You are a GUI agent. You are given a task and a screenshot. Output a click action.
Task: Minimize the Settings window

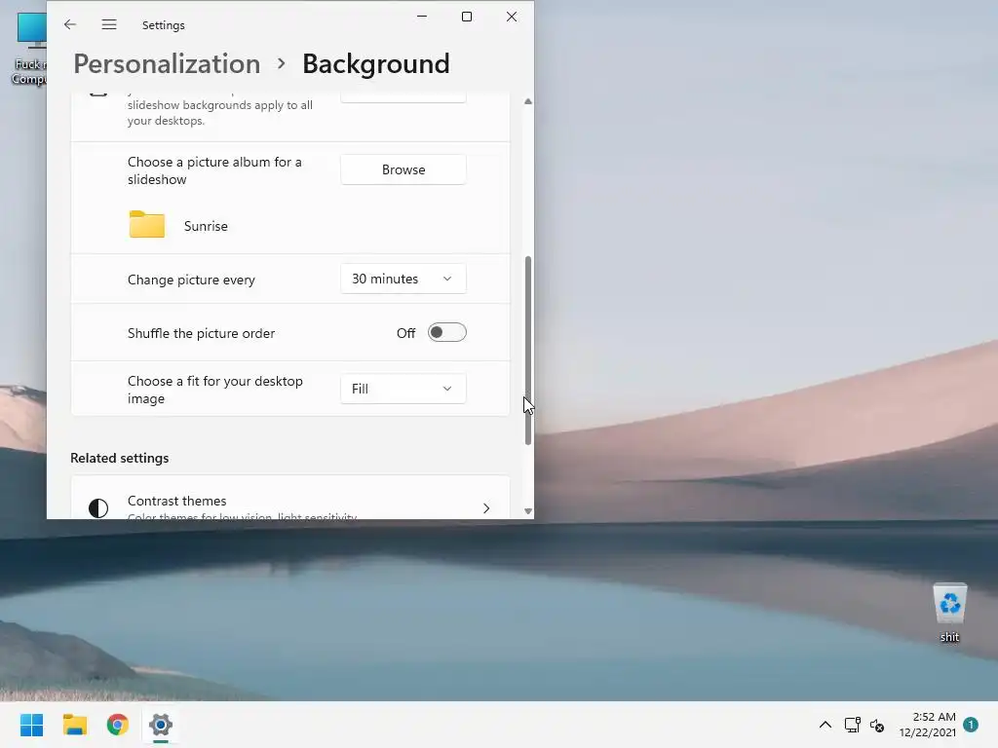[x=422, y=17]
